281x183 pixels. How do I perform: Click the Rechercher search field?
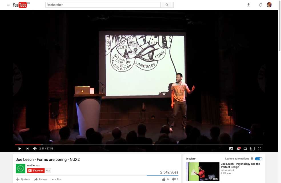tap(103, 5)
